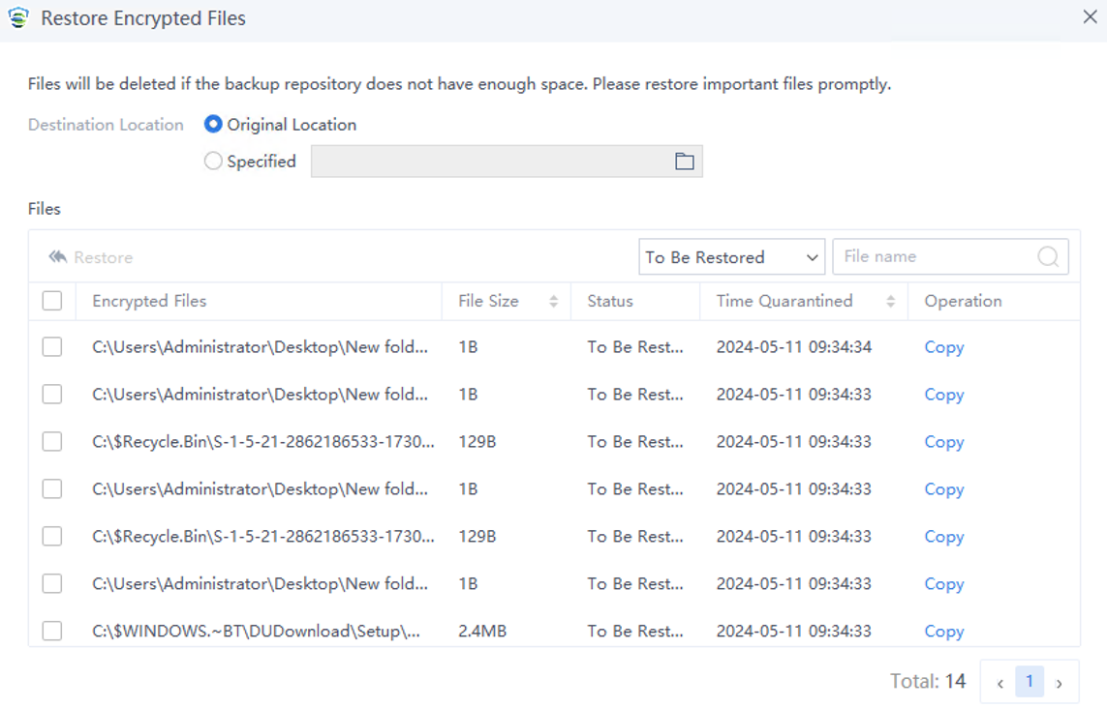Copy the 09:34:34 quarantined file path
This screenshot has width=1107, height=708.
tap(943, 347)
